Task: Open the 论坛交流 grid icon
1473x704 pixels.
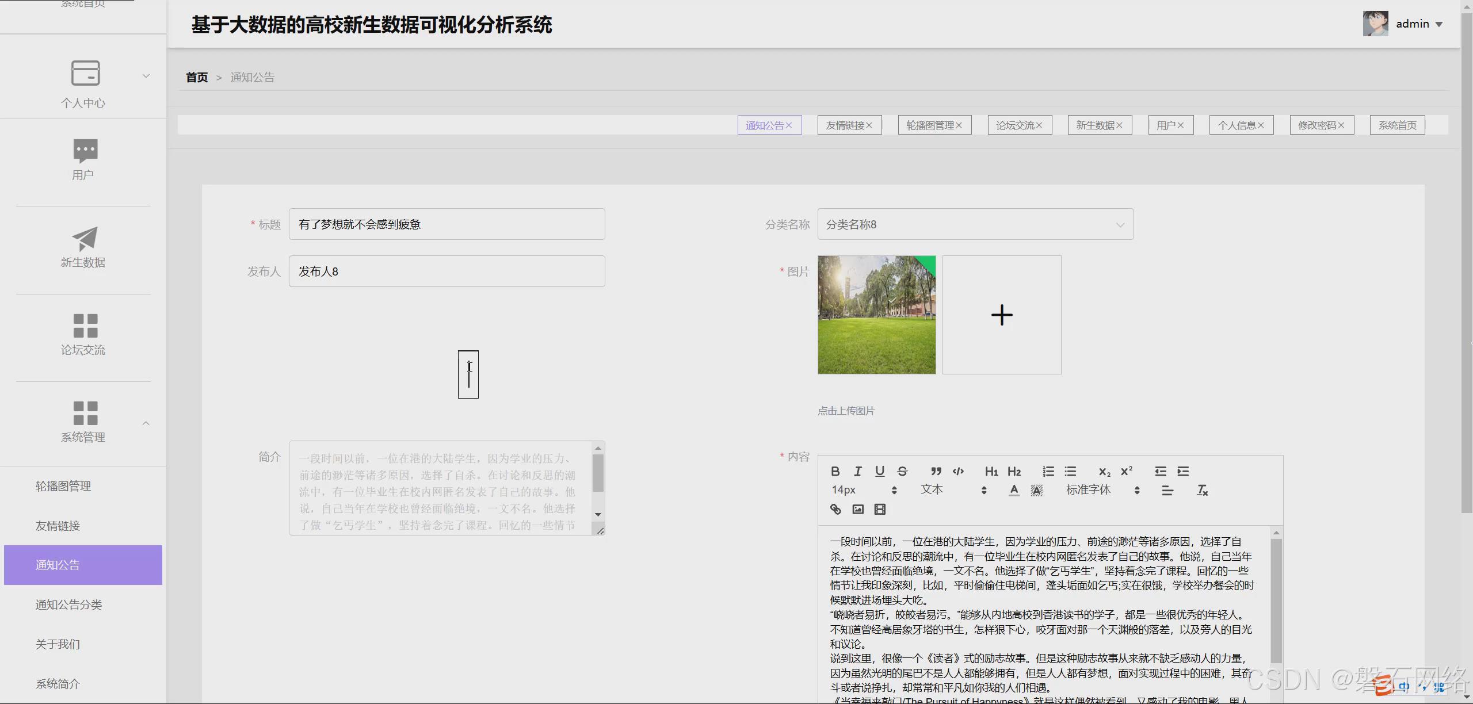Action: click(x=85, y=326)
